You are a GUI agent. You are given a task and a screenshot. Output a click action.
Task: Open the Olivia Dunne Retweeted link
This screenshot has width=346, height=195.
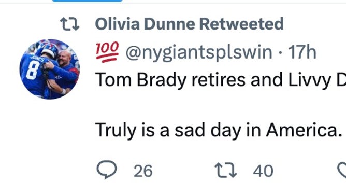pos(190,24)
